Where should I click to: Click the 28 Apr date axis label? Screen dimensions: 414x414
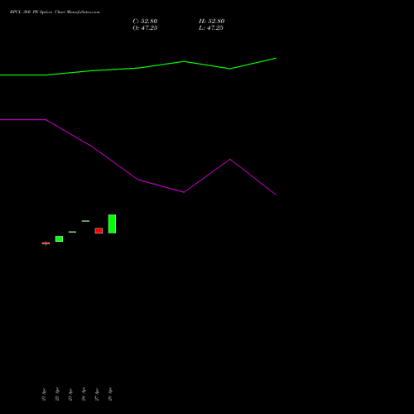(110, 394)
